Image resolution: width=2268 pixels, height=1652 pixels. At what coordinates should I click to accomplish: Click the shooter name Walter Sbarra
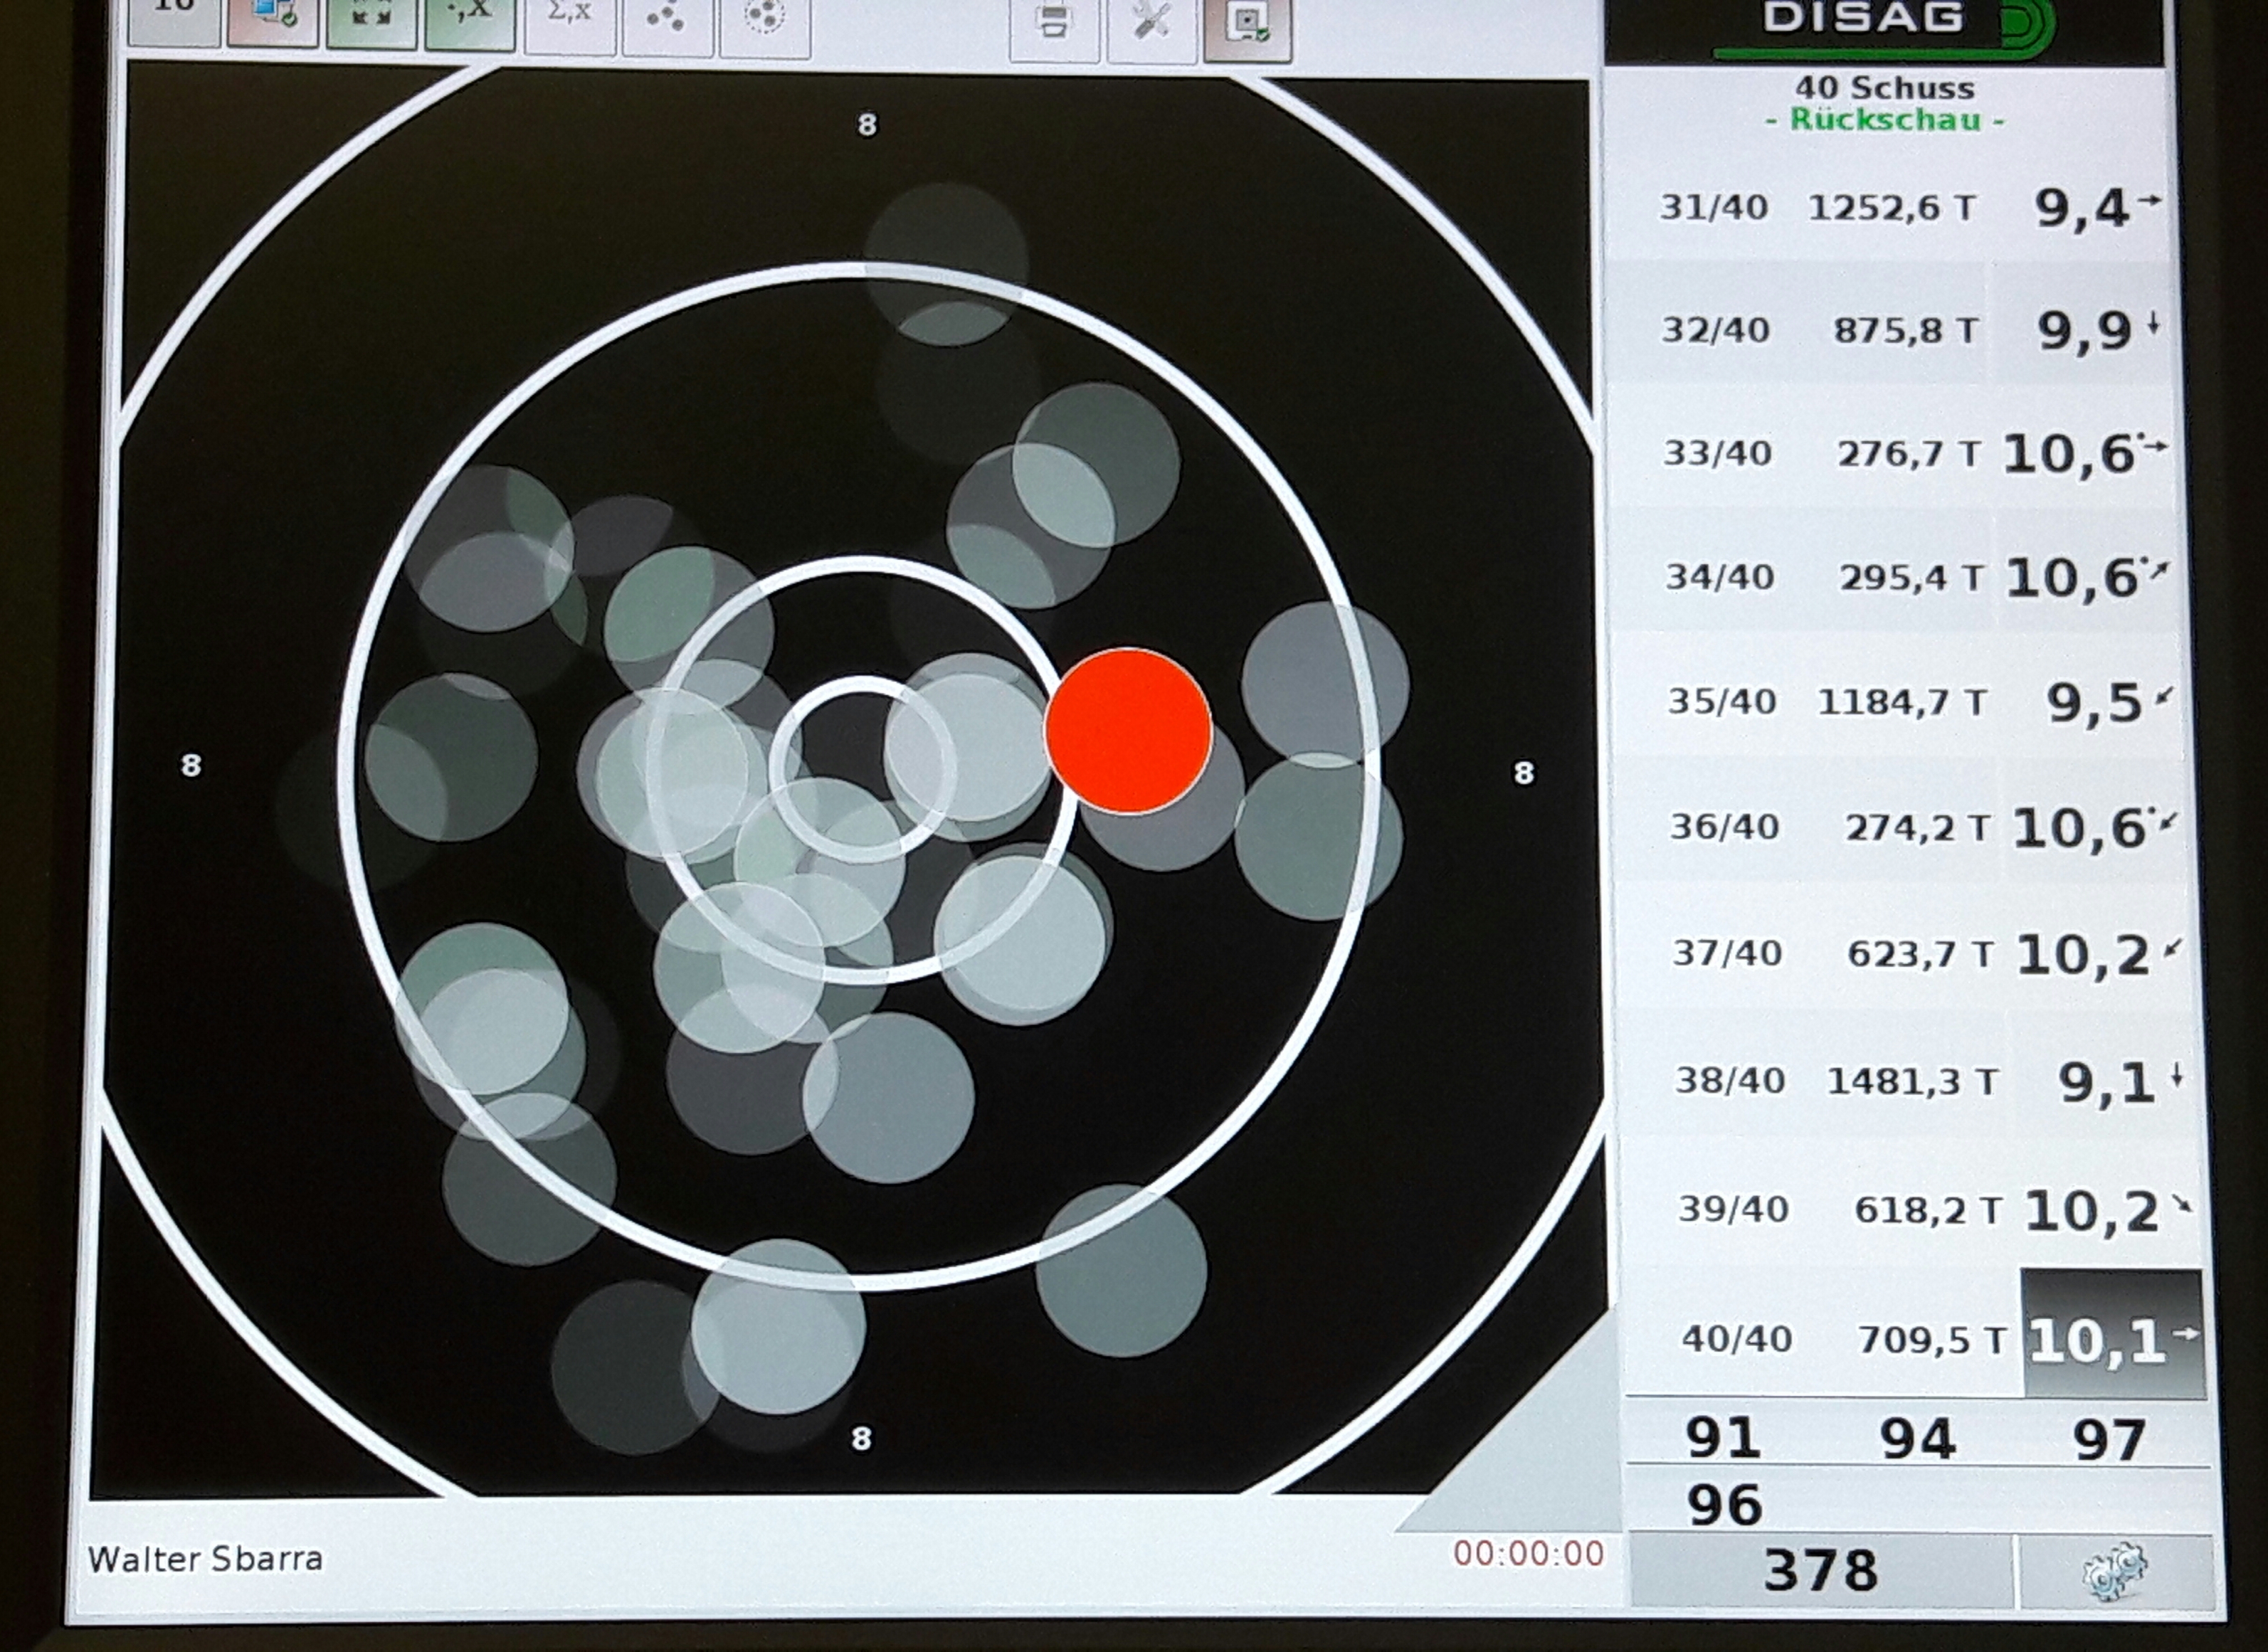click(205, 1559)
